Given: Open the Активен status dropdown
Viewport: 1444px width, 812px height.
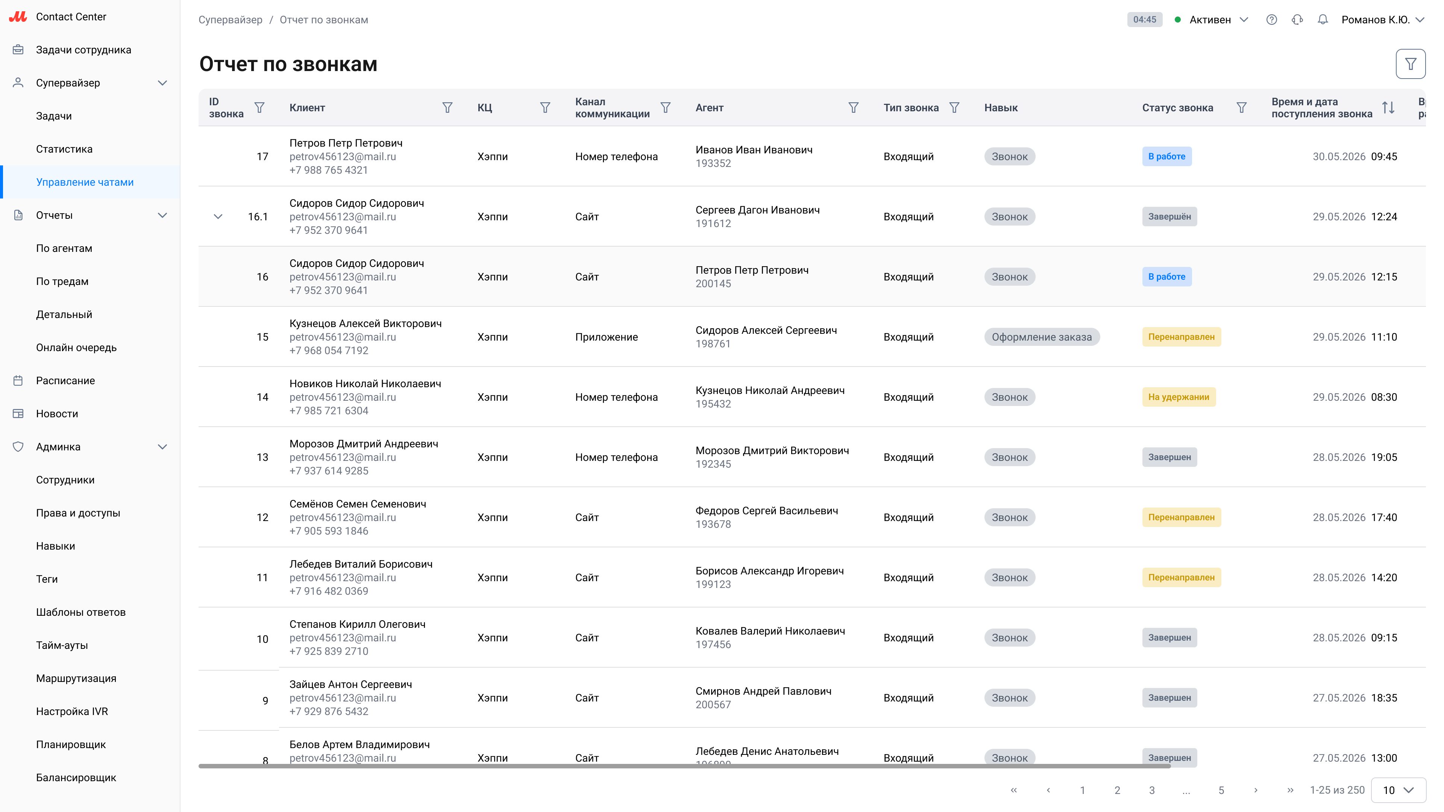Looking at the screenshot, I should pyautogui.click(x=1211, y=20).
